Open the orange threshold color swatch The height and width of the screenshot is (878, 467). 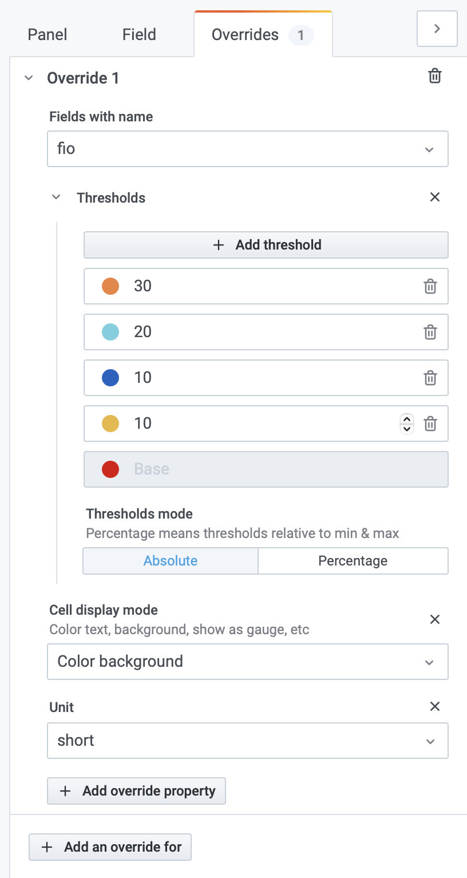click(110, 286)
